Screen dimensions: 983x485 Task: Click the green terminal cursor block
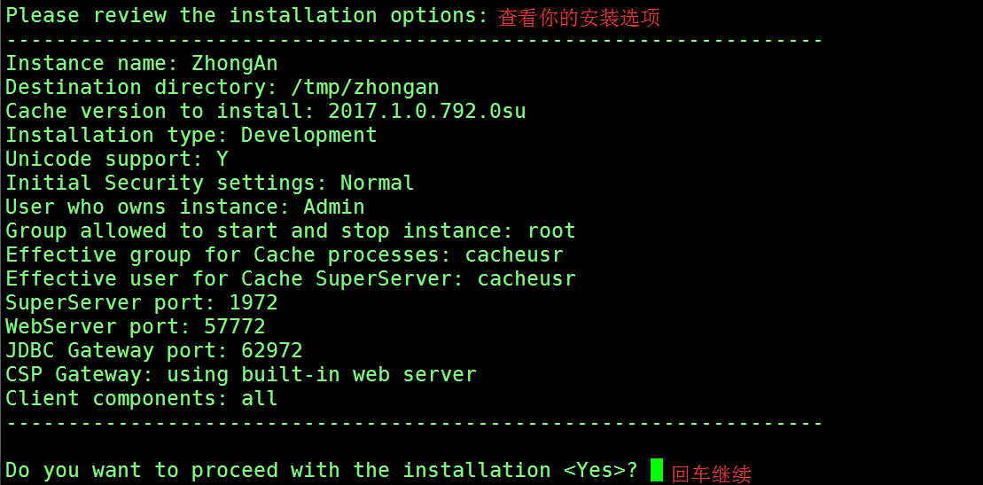(x=656, y=470)
